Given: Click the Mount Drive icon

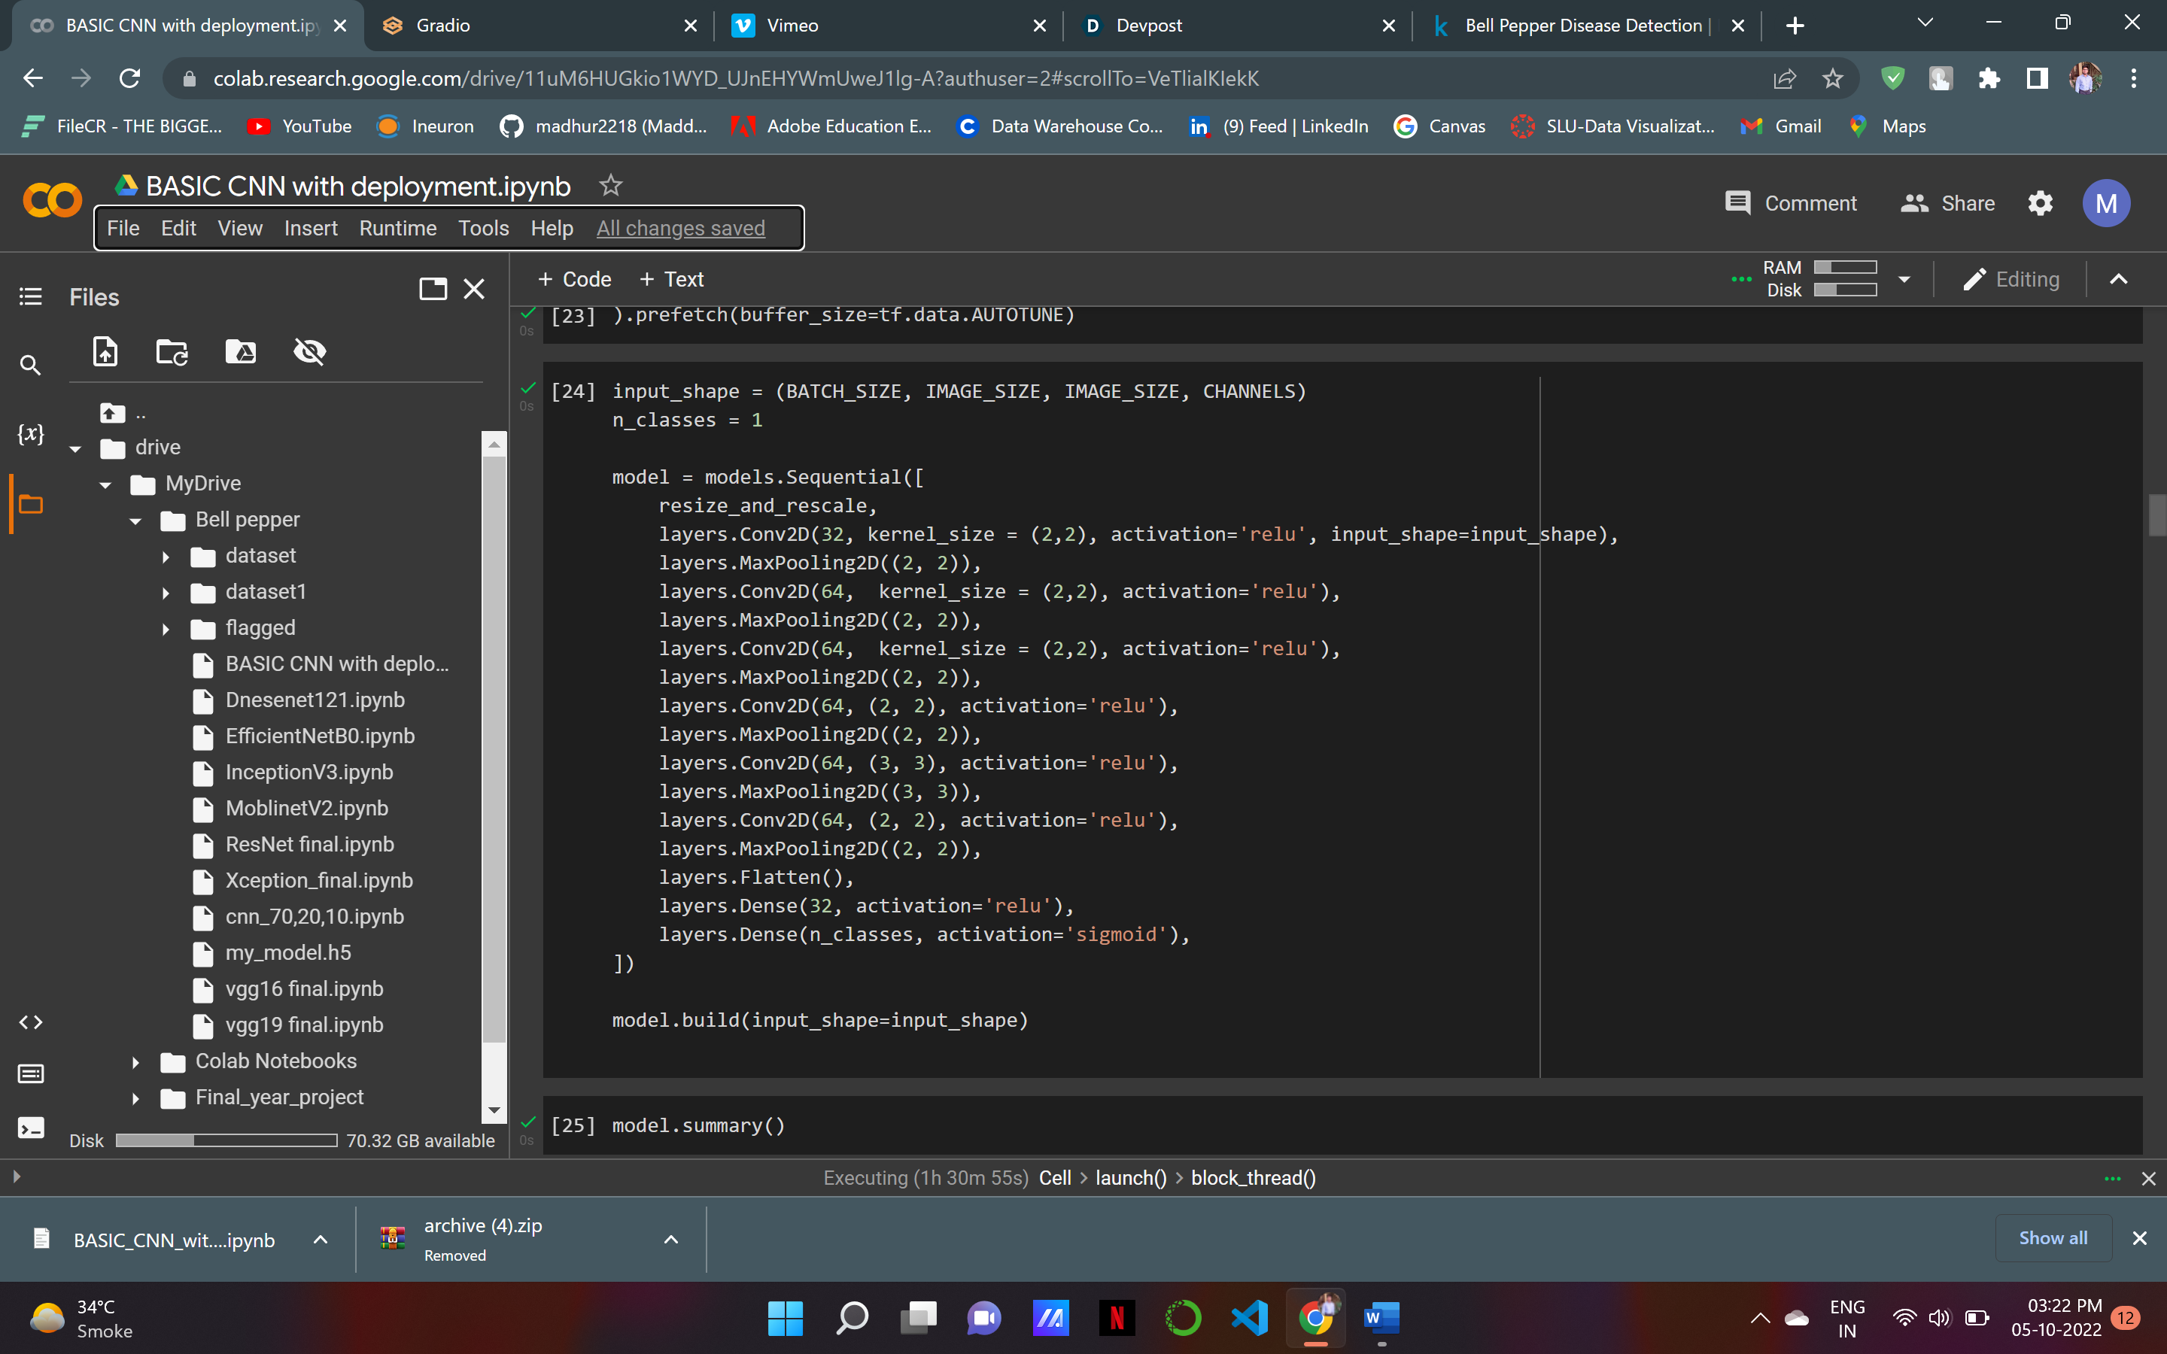Looking at the screenshot, I should click(x=240, y=352).
